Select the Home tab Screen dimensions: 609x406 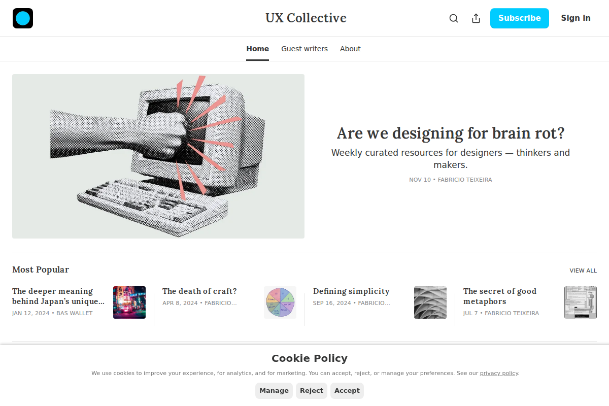click(x=257, y=49)
